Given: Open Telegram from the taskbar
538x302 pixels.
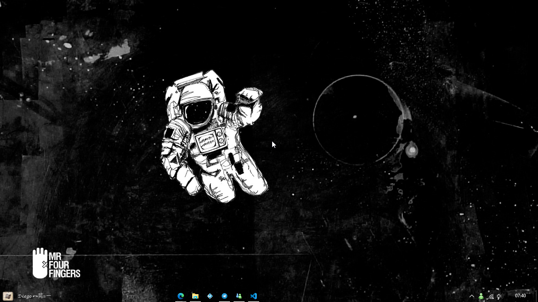Looking at the screenshot, I should click(x=224, y=296).
